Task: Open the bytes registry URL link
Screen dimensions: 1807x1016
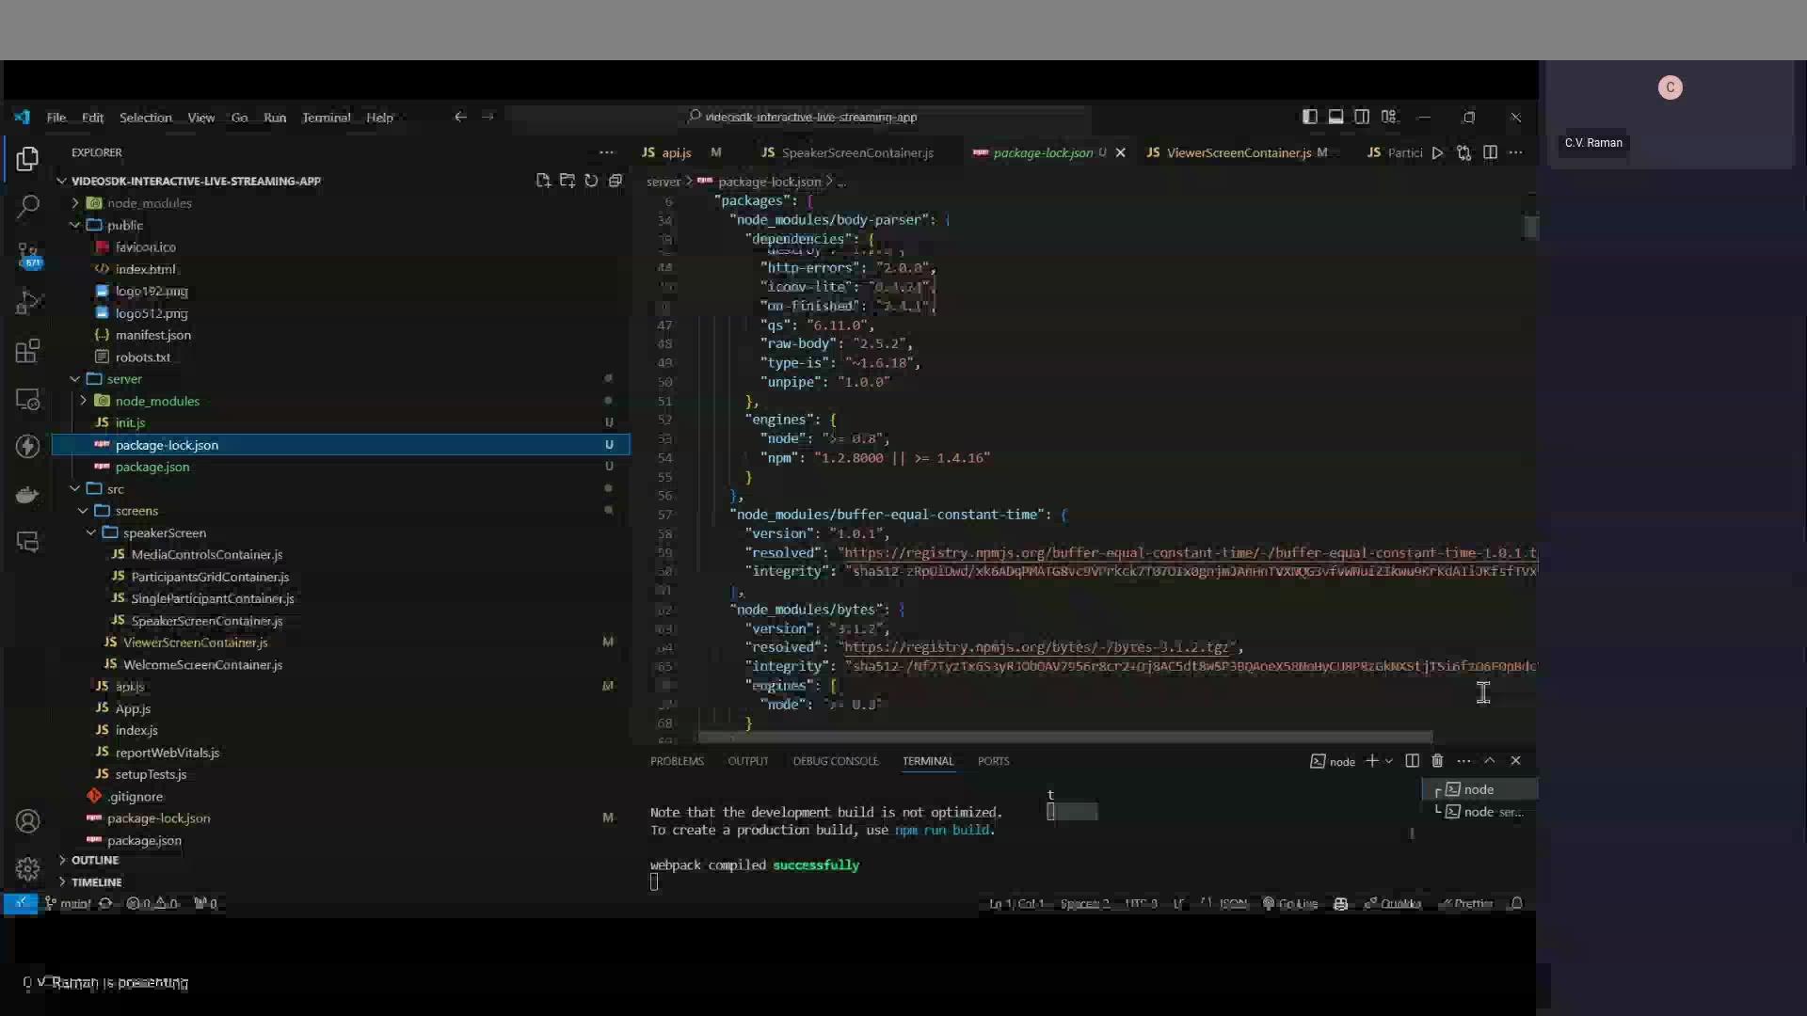Action: (x=1036, y=647)
